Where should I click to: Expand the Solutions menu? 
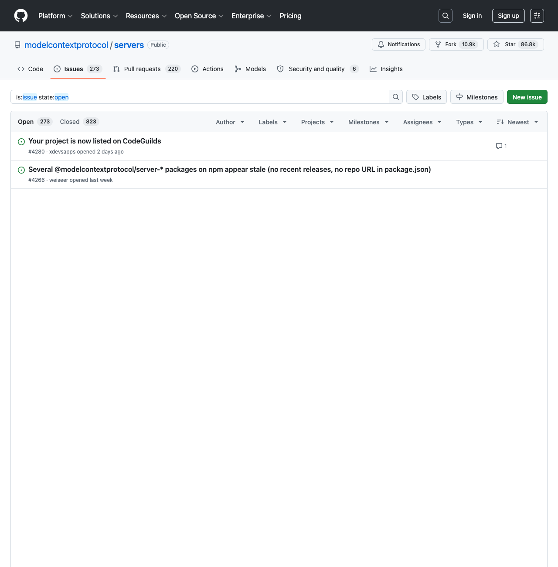point(99,16)
